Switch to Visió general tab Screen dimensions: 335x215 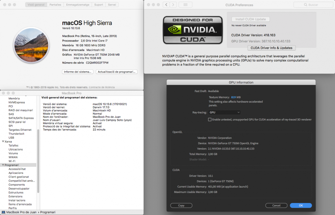click(36, 5)
